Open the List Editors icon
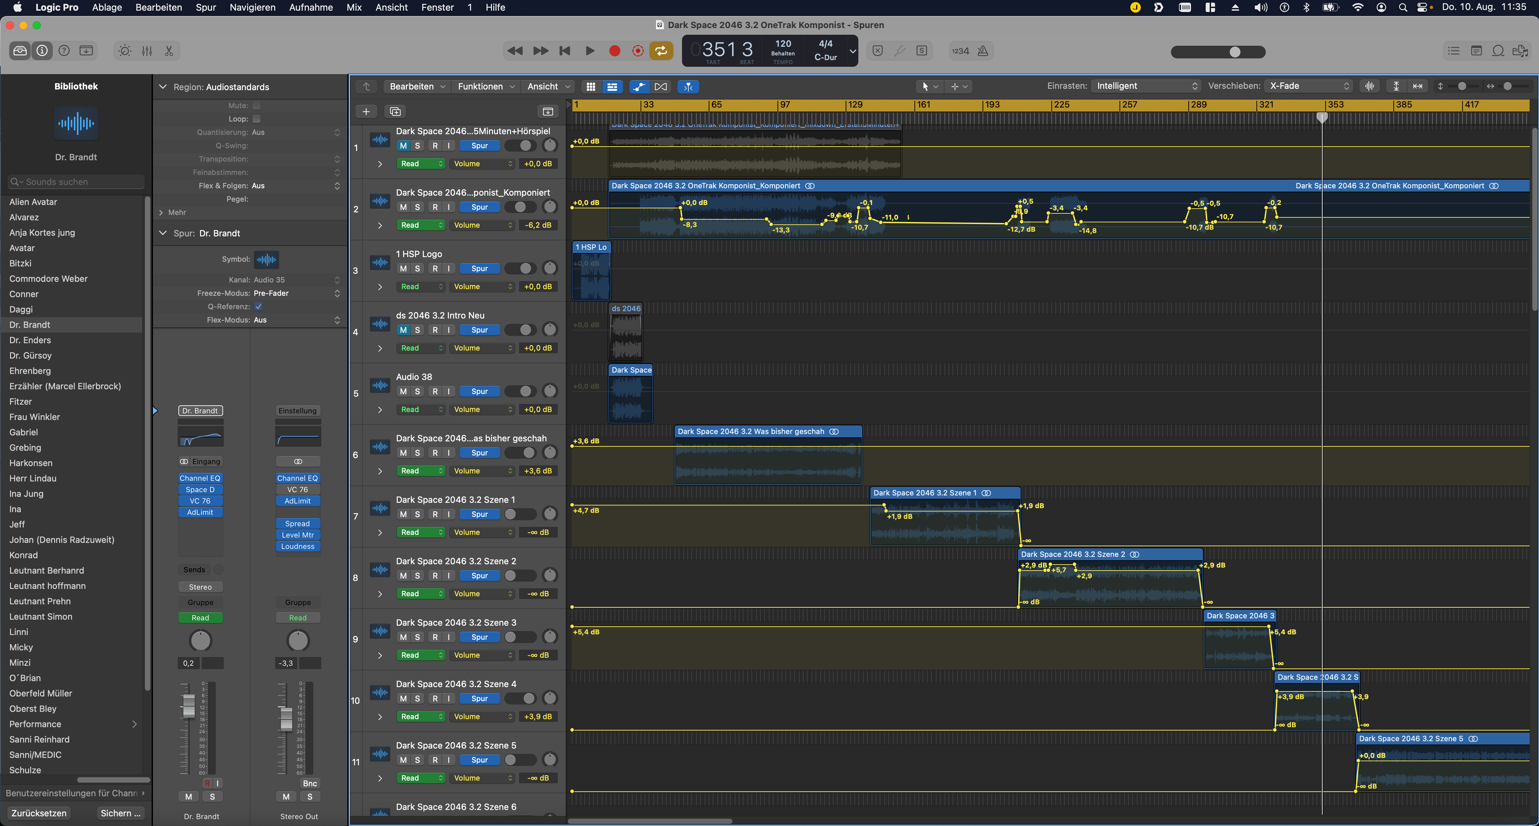The width and height of the screenshot is (1539, 826). pos(1453,51)
